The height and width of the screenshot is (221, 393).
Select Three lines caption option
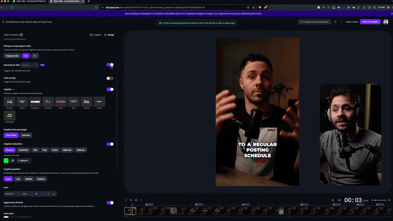(11, 135)
